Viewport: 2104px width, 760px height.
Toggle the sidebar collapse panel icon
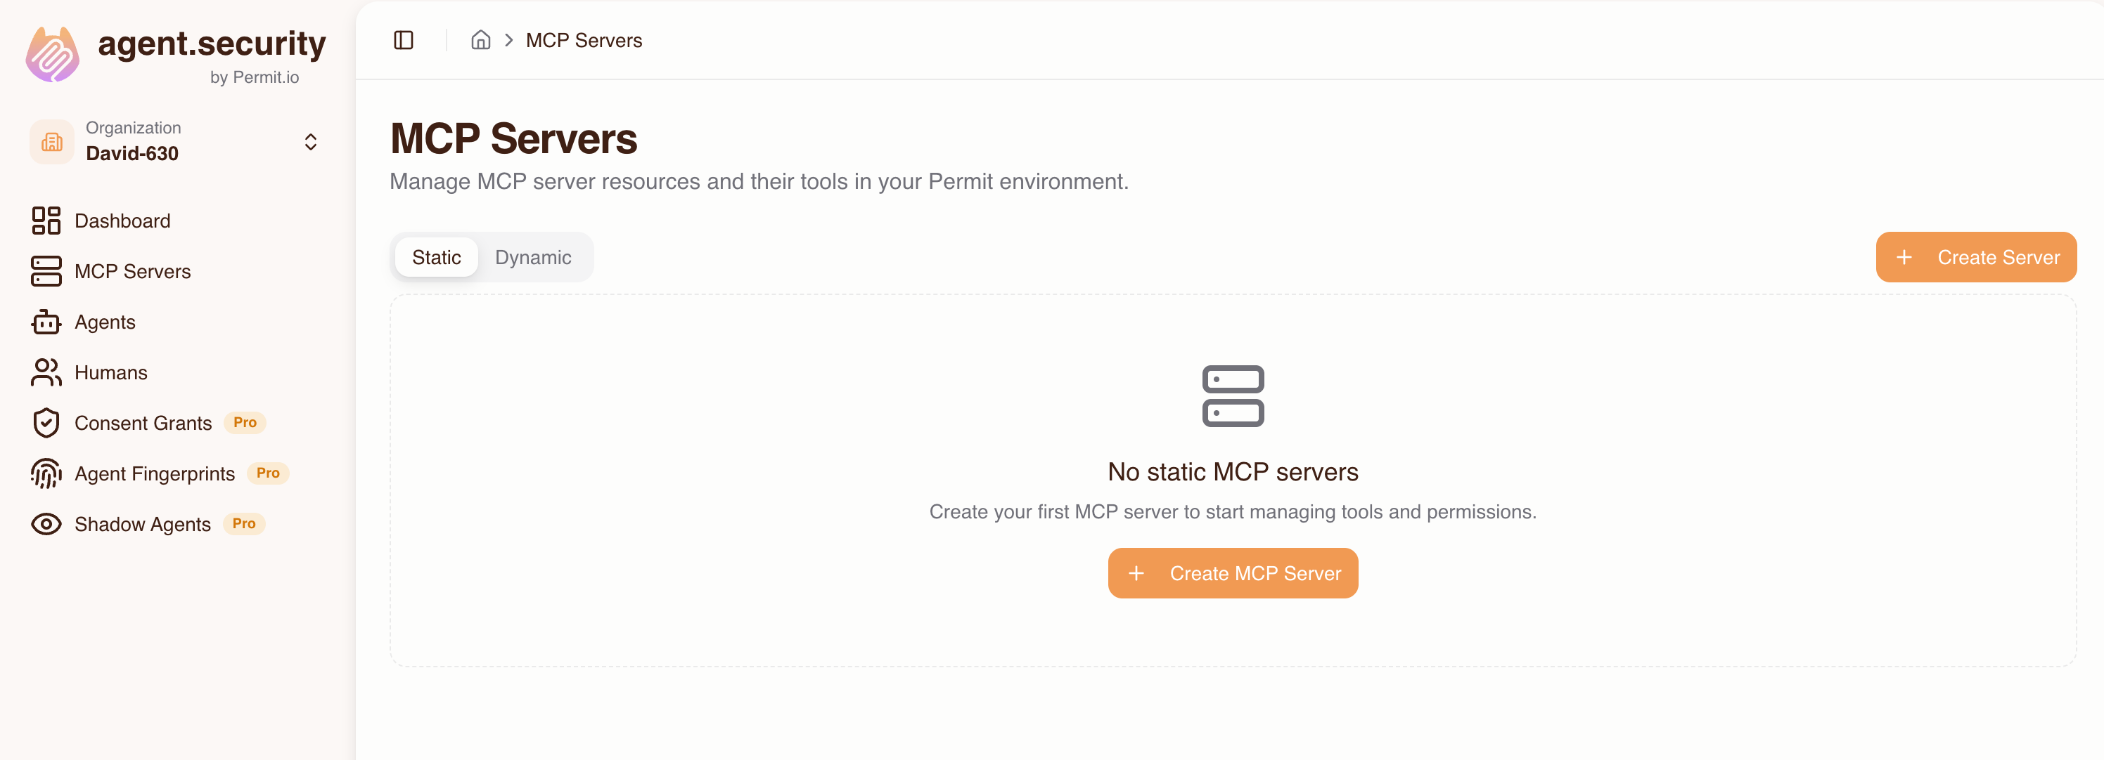[x=404, y=39]
